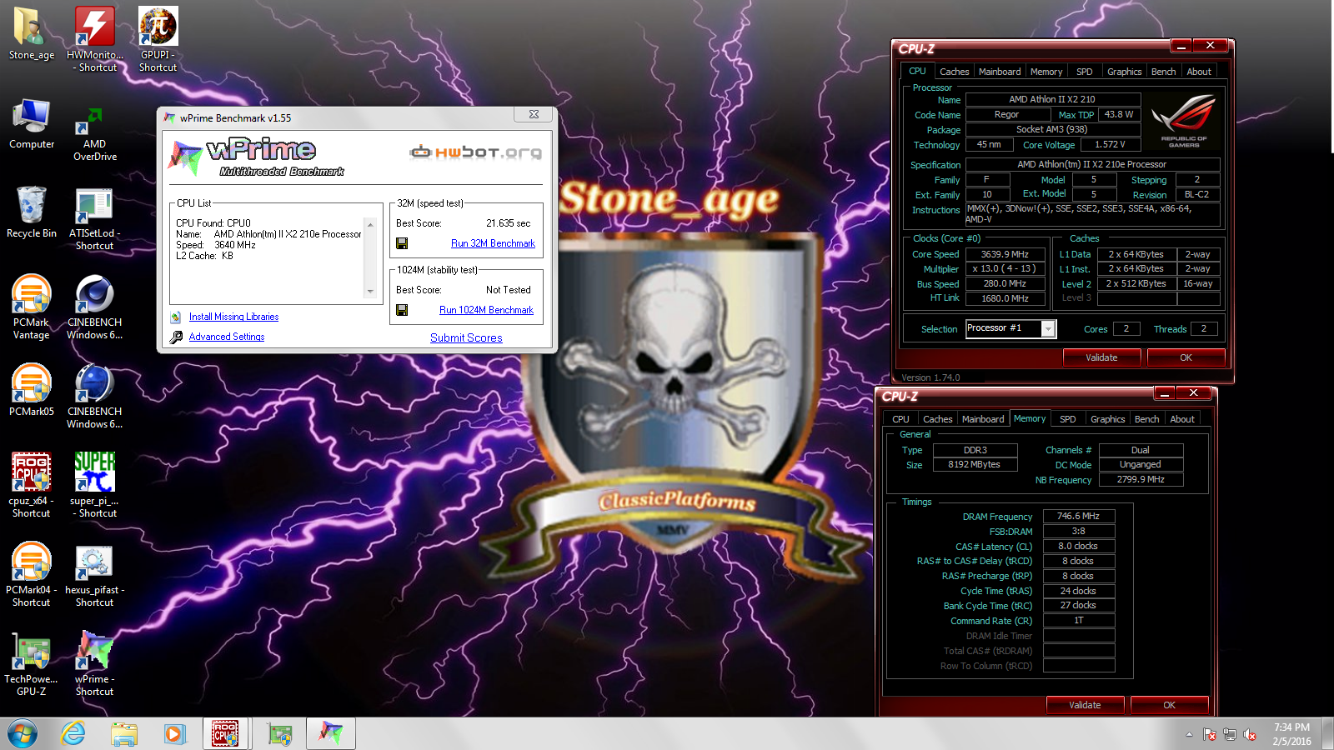Open SPD tab in lower CPU-Z window

pyautogui.click(x=1067, y=419)
